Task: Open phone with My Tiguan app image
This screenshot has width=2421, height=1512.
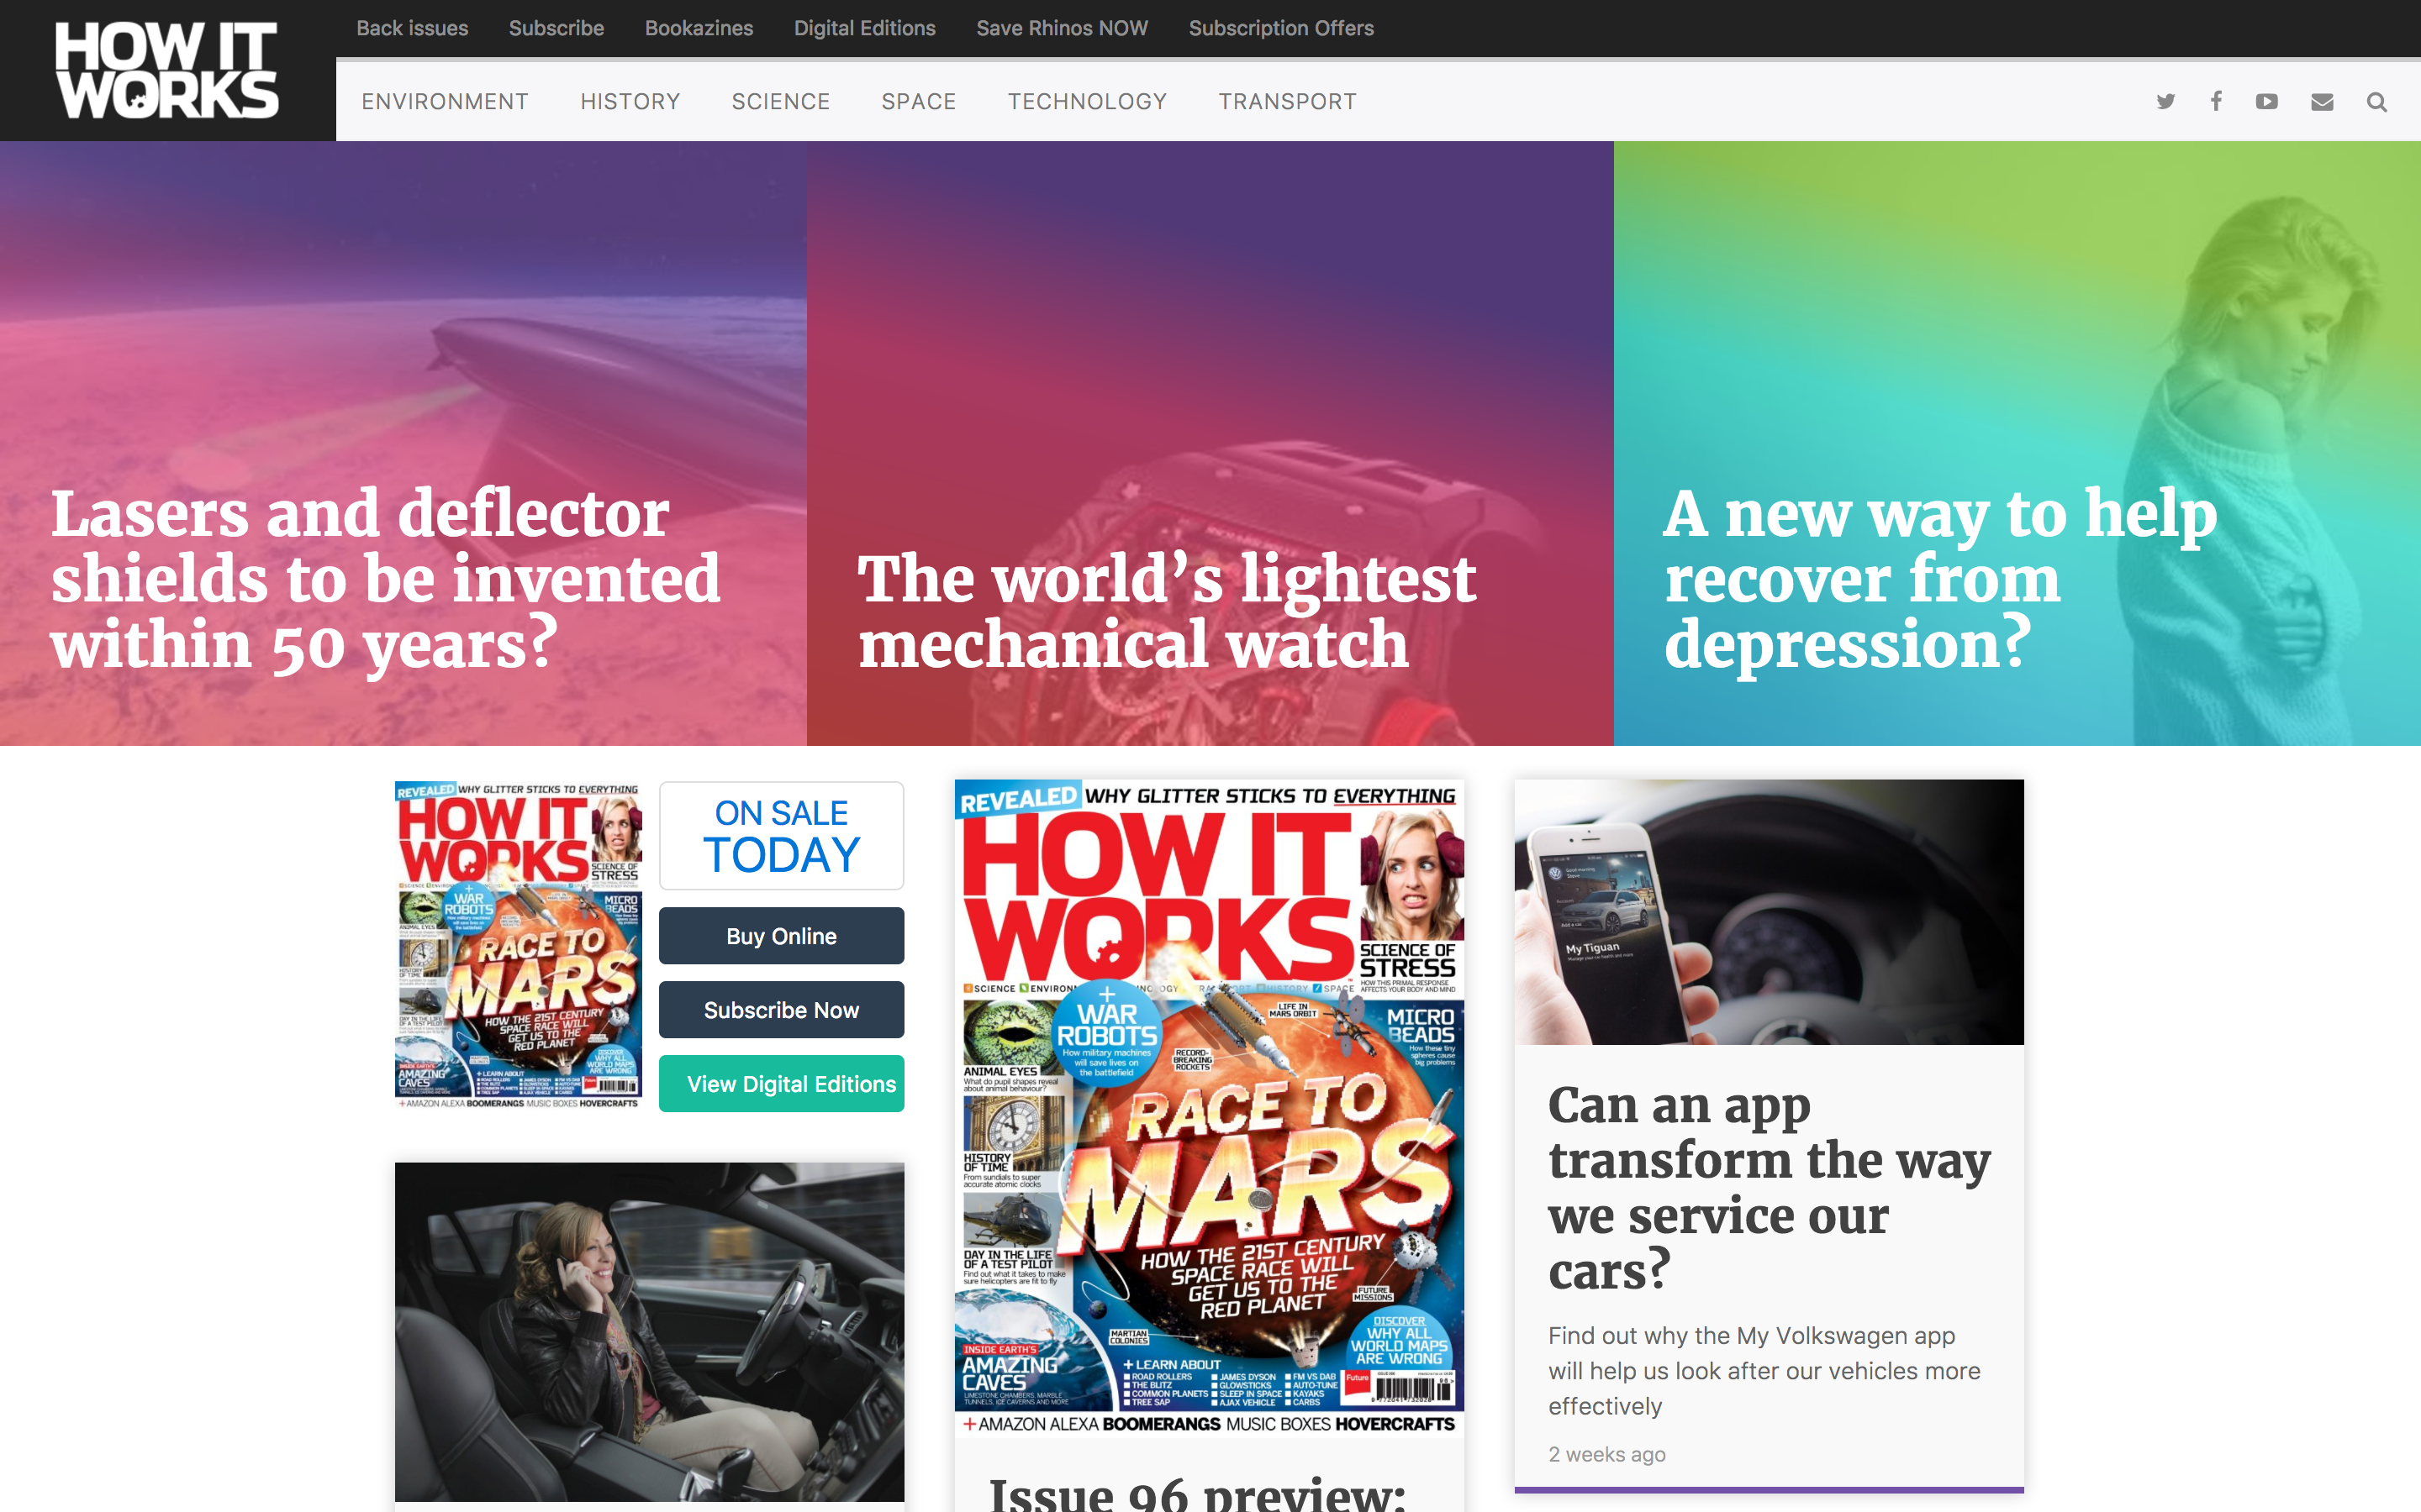Action: [x=1769, y=912]
